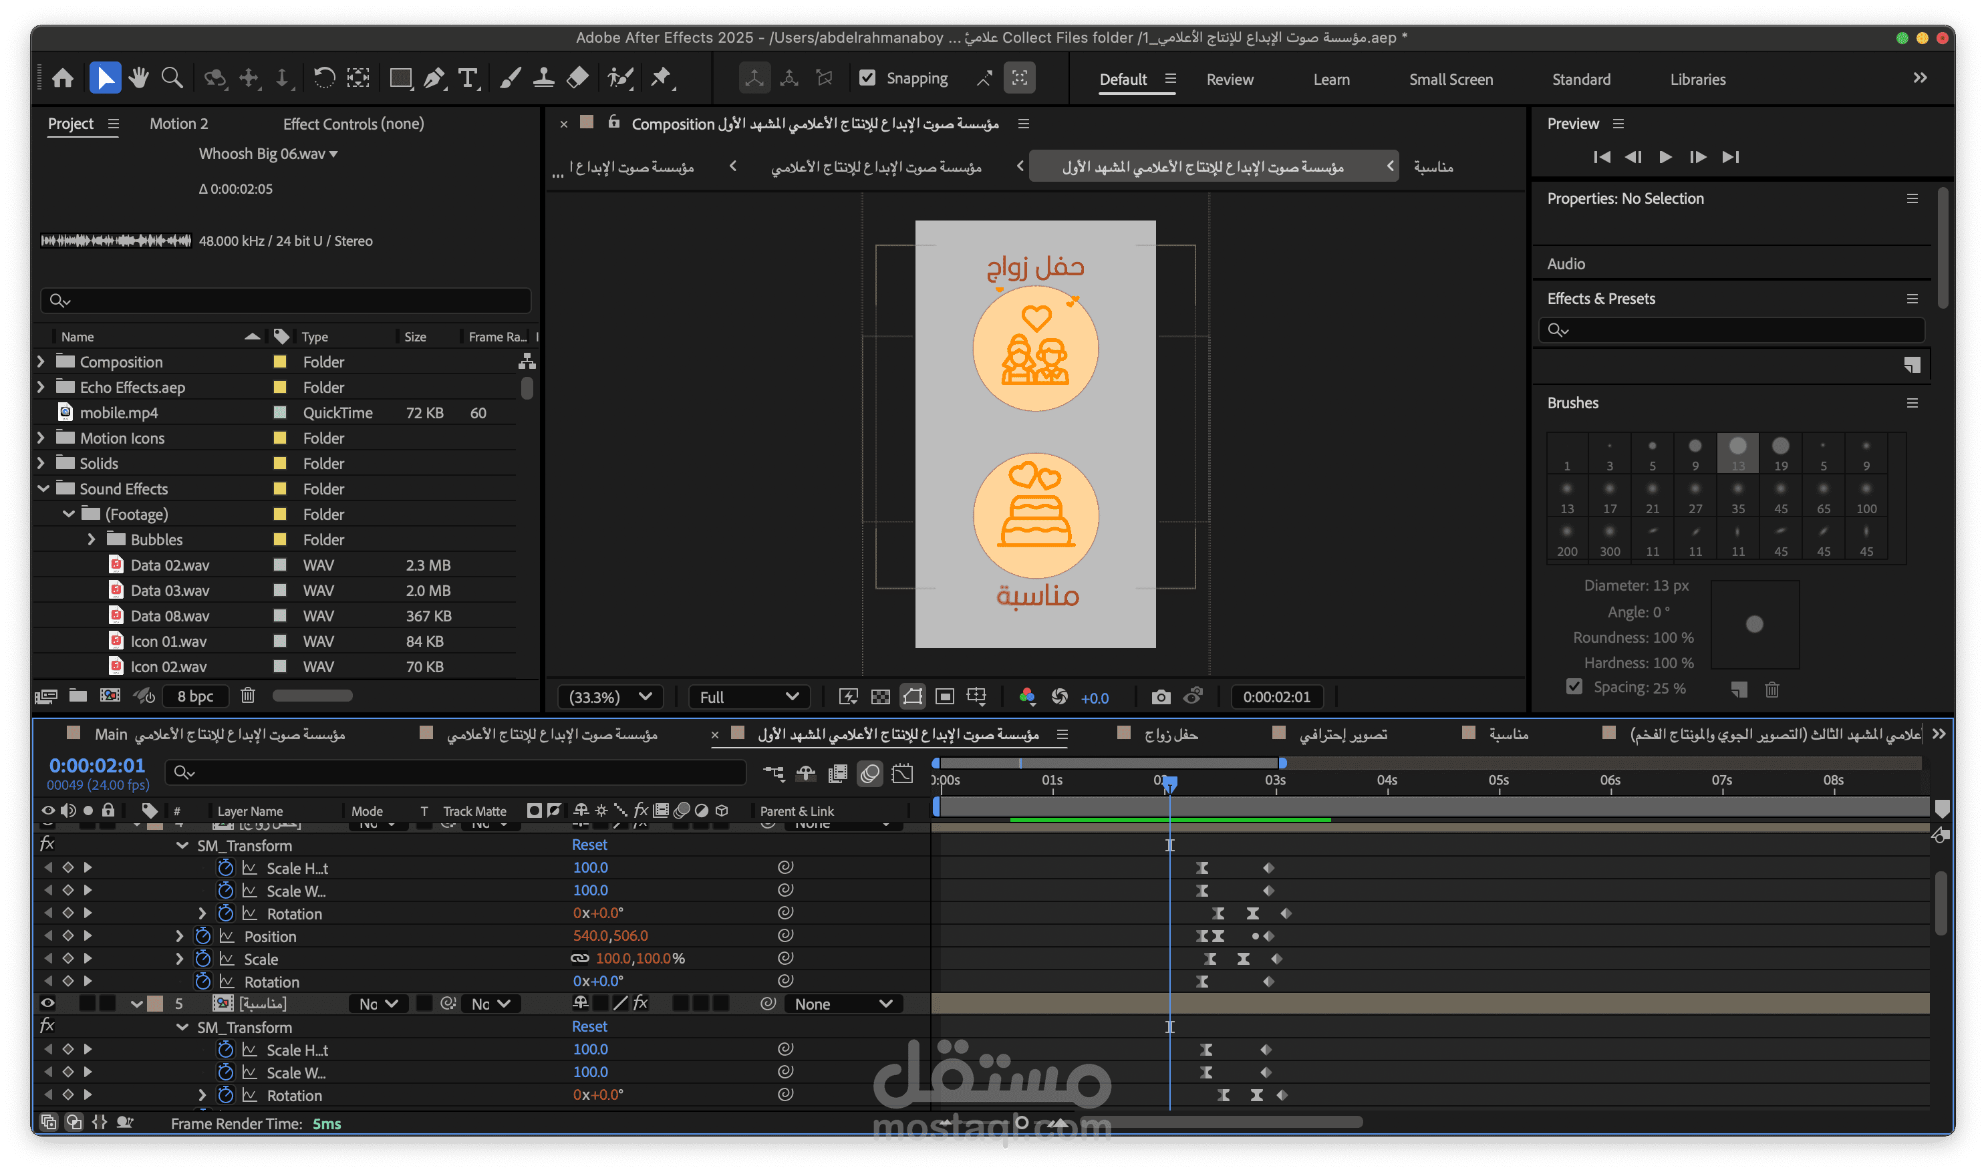Image resolution: width=1986 pixels, height=1172 pixels.
Task: Delete selected project item with trash icon
Action: [x=248, y=696]
